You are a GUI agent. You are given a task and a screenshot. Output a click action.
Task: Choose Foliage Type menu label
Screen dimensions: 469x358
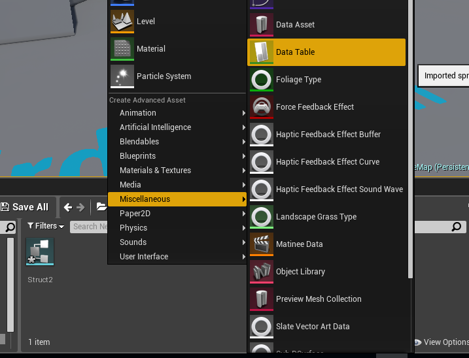(298, 80)
